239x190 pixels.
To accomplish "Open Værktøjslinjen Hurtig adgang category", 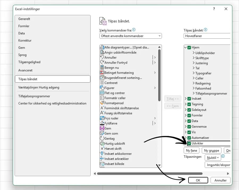I will (39, 87).
